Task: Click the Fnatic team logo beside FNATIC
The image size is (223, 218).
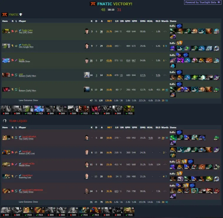Action: point(5,15)
